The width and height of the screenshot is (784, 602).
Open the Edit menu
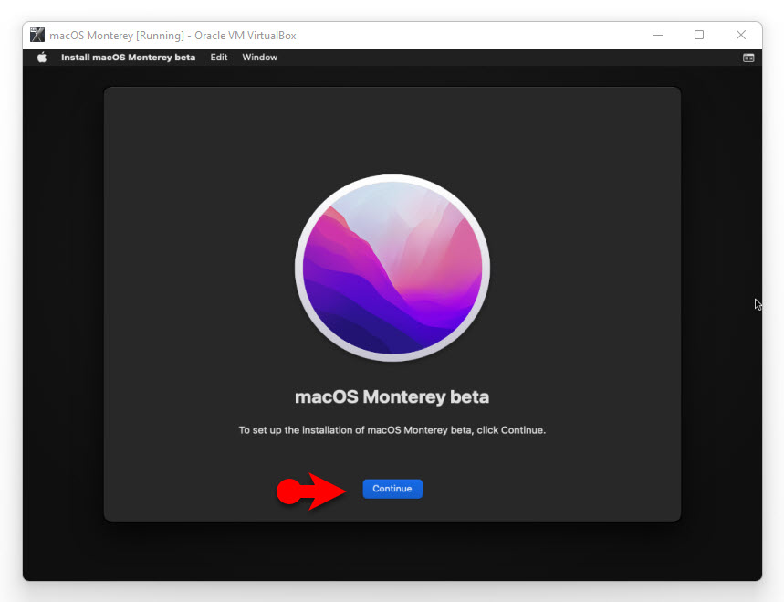point(218,58)
